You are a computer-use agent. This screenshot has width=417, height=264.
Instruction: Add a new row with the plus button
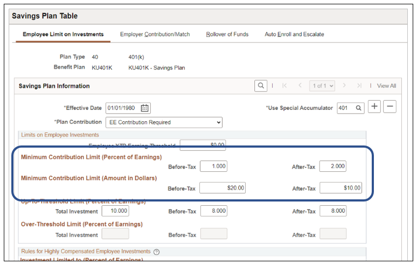(x=374, y=107)
